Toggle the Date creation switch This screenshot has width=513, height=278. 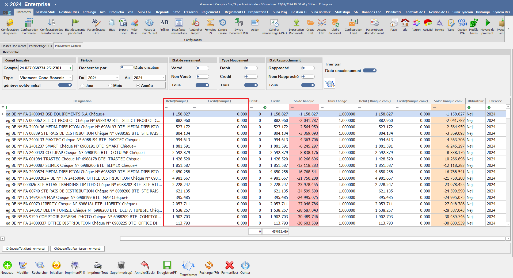[x=127, y=67]
